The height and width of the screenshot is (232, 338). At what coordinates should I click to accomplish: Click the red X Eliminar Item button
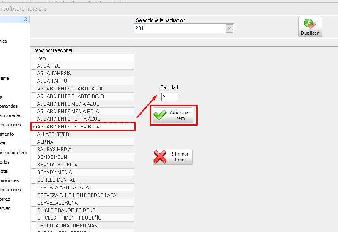tap(172, 157)
